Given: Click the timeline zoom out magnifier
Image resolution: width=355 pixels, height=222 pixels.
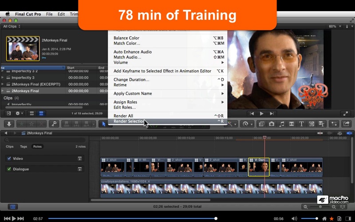Looking at the screenshot, I should (305, 207).
